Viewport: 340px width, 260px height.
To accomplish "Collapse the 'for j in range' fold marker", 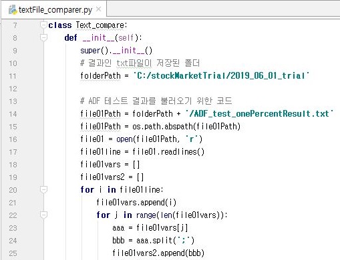I will click(43, 215).
